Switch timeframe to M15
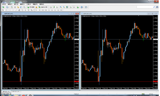 [x=43, y=10]
